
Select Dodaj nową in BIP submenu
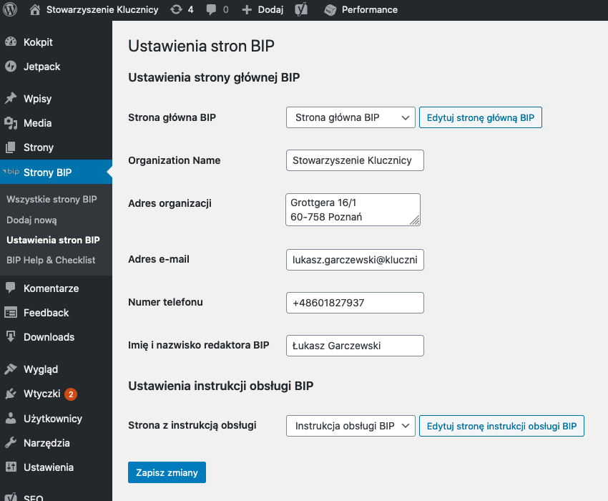click(31, 220)
